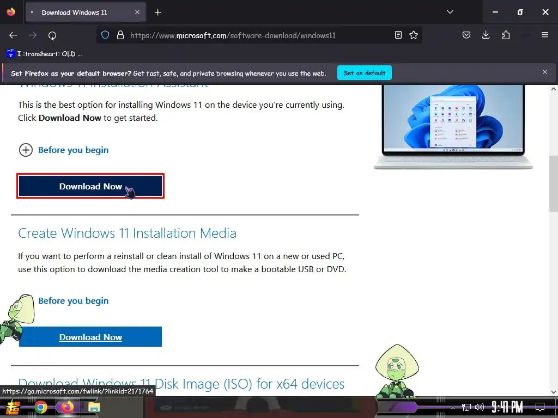The width and height of the screenshot is (558, 418).
Task: Click the scrollbar down arrow
Action: click(554, 392)
